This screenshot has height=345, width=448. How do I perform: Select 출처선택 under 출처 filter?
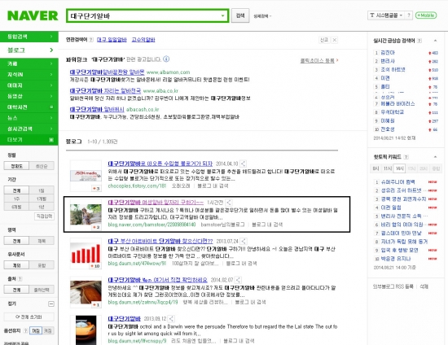(x=42, y=290)
